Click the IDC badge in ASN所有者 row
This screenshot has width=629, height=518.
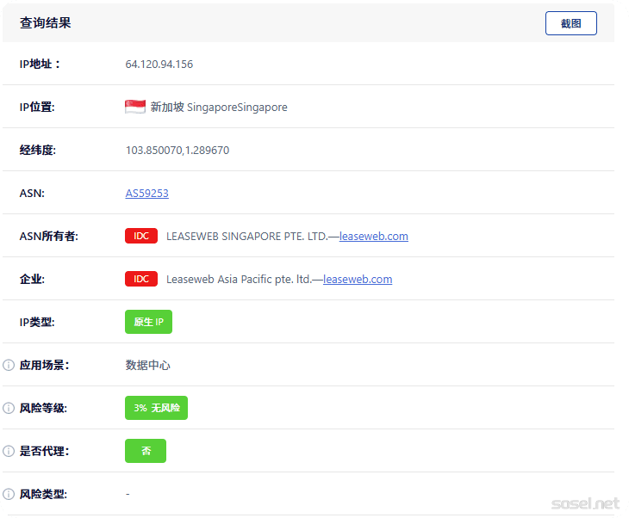pyautogui.click(x=141, y=236)
